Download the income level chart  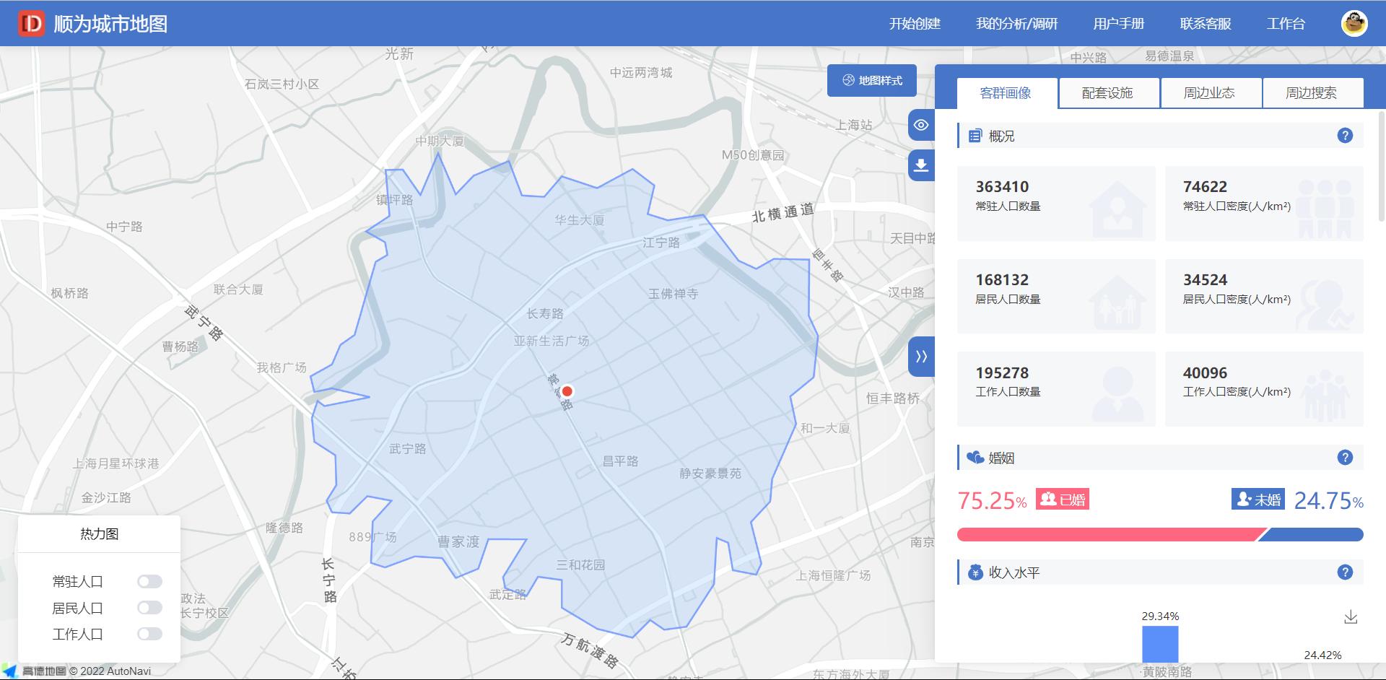pos(1351,617)
